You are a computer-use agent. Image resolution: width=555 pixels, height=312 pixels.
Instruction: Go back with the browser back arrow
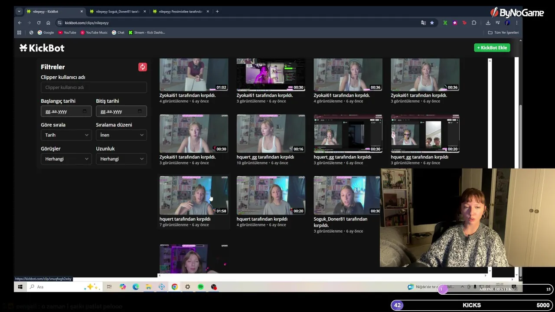(20, 23)
